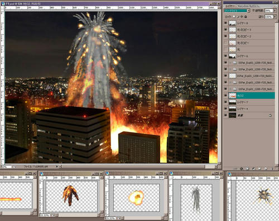Open the blend mode dropdown in Layers panel
Image resolution: width=279 pixels, height=221 pixels.
click(249, 11)
